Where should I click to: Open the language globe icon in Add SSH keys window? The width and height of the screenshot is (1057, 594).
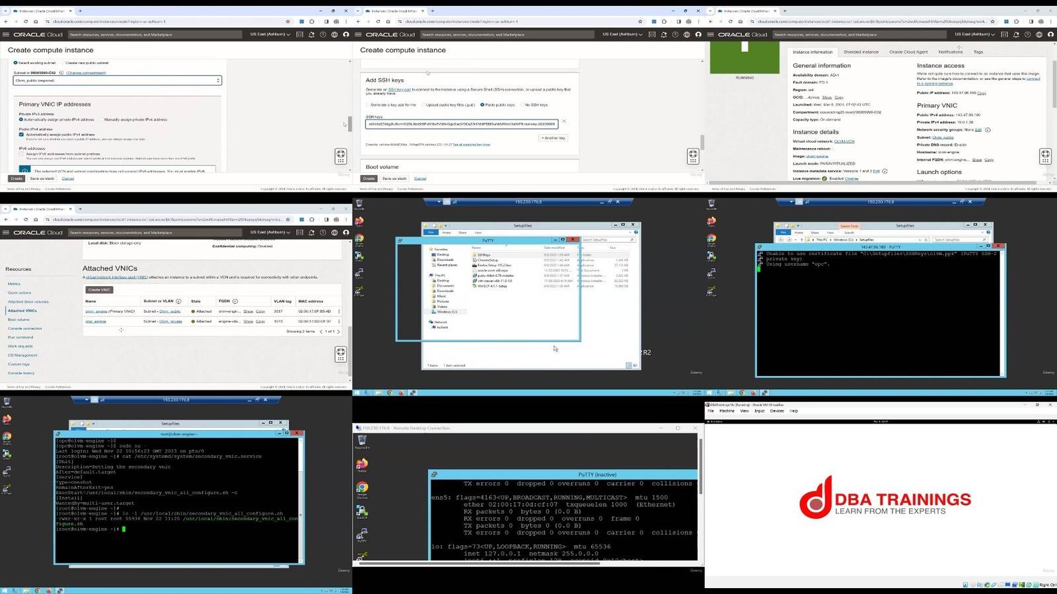coord(686,34)
